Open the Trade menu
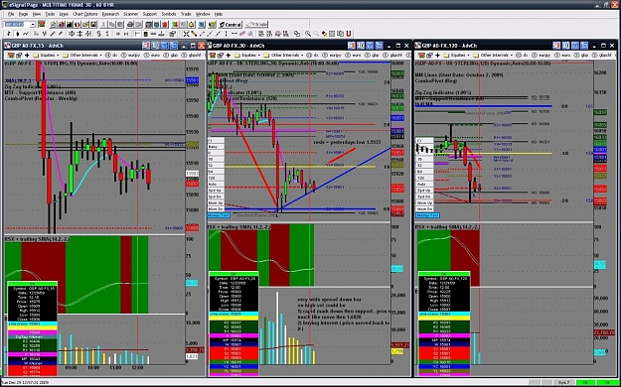621x387 pixels. pos(186,14)
